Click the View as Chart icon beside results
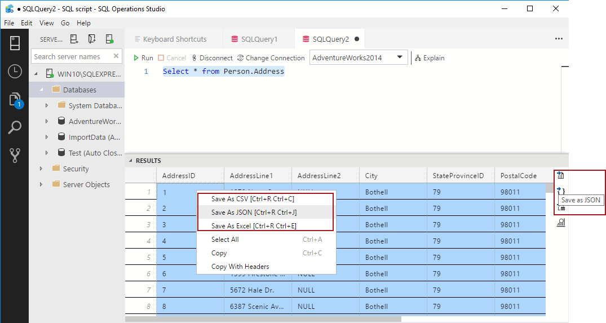This screenshot has width=606, height=323. 561,223
